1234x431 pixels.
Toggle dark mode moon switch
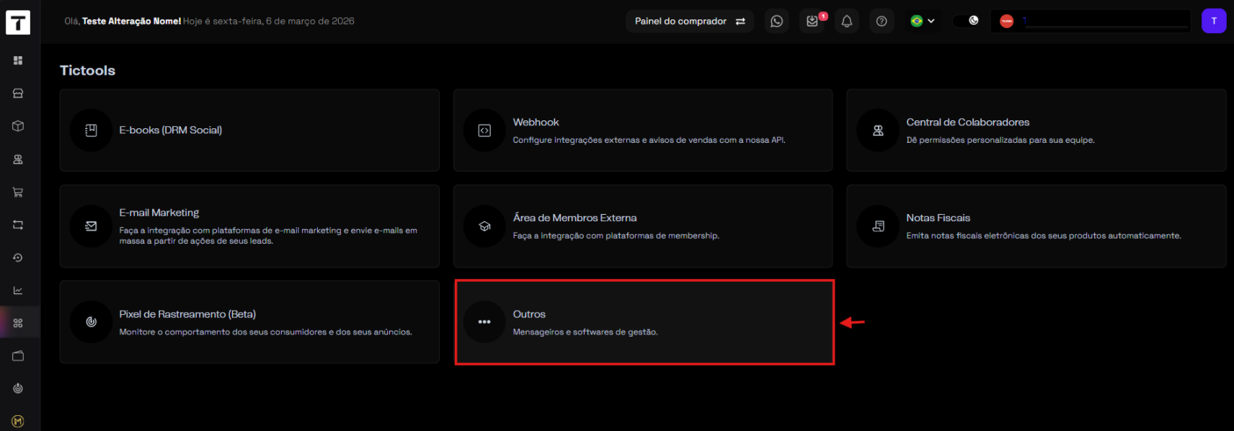[x=967, y=21]
